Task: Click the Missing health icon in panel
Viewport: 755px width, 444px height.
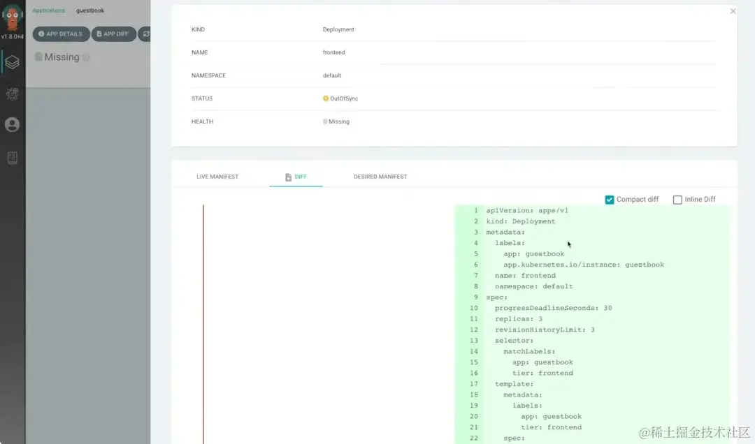Action: pos(325,121)
